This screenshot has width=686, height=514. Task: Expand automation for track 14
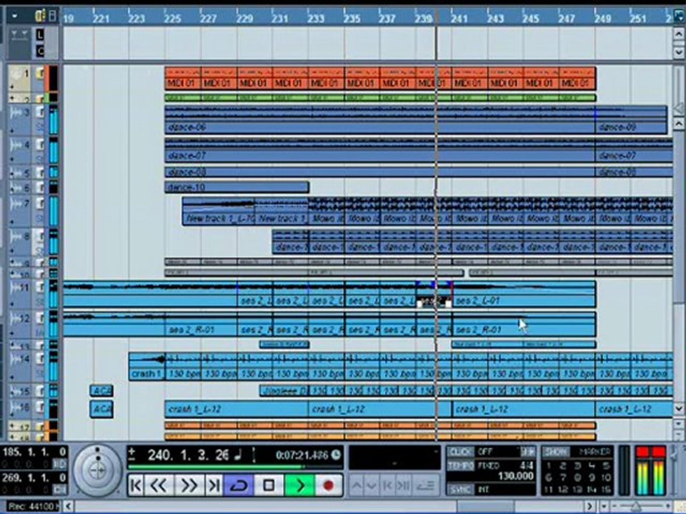click(x=12, y=376)
